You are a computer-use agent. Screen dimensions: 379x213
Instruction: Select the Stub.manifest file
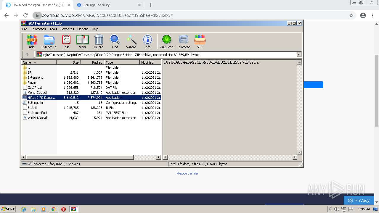click(x=91, y=113)
